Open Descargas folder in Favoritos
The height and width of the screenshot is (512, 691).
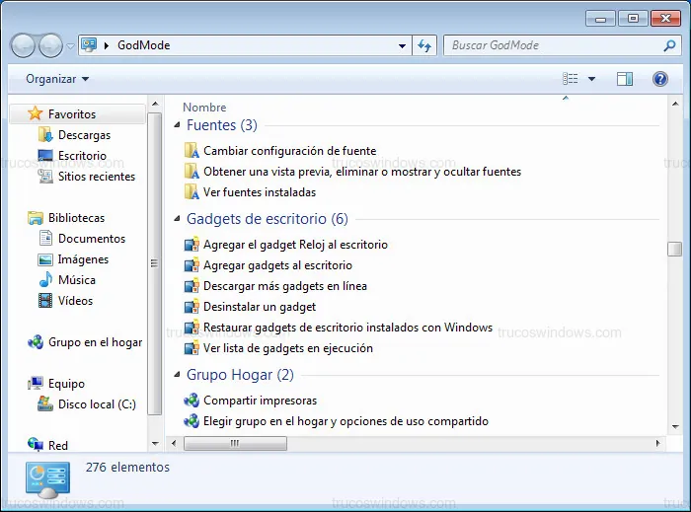tap(83, 135)
